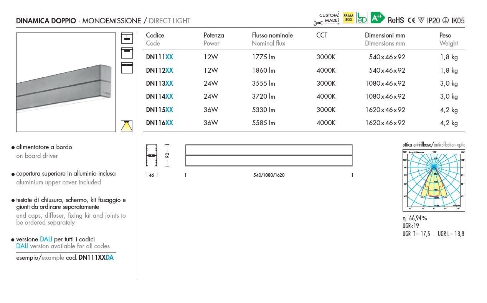Click the suspended pendant mounting icon
Screen dimensions: 487x303
[x=127, y=38]
